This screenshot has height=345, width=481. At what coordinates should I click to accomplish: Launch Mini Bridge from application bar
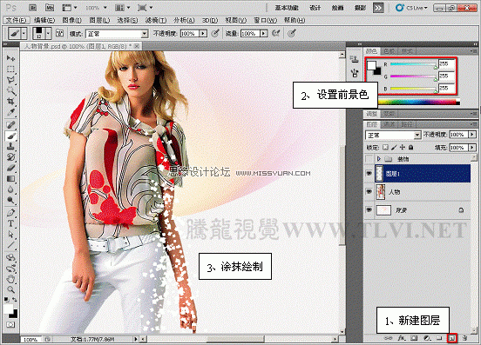point(50,8)
